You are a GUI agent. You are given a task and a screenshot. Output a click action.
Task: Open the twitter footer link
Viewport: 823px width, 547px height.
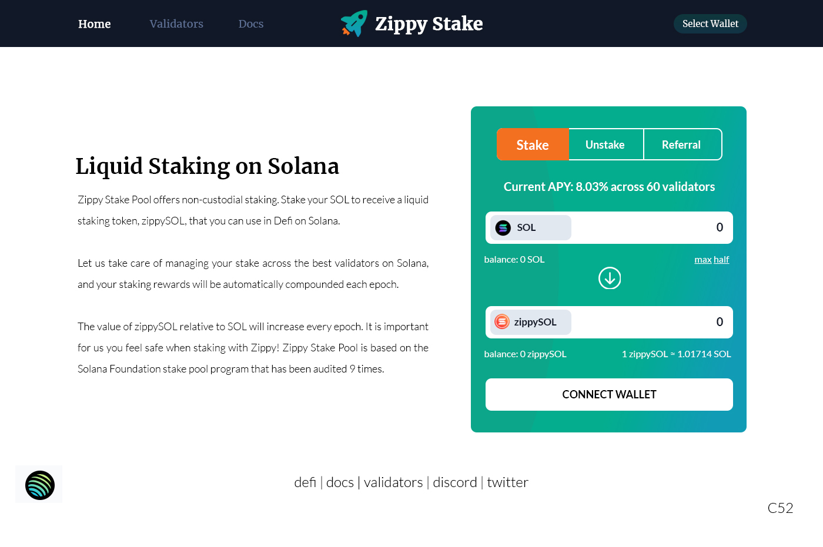tap(508, 482)
